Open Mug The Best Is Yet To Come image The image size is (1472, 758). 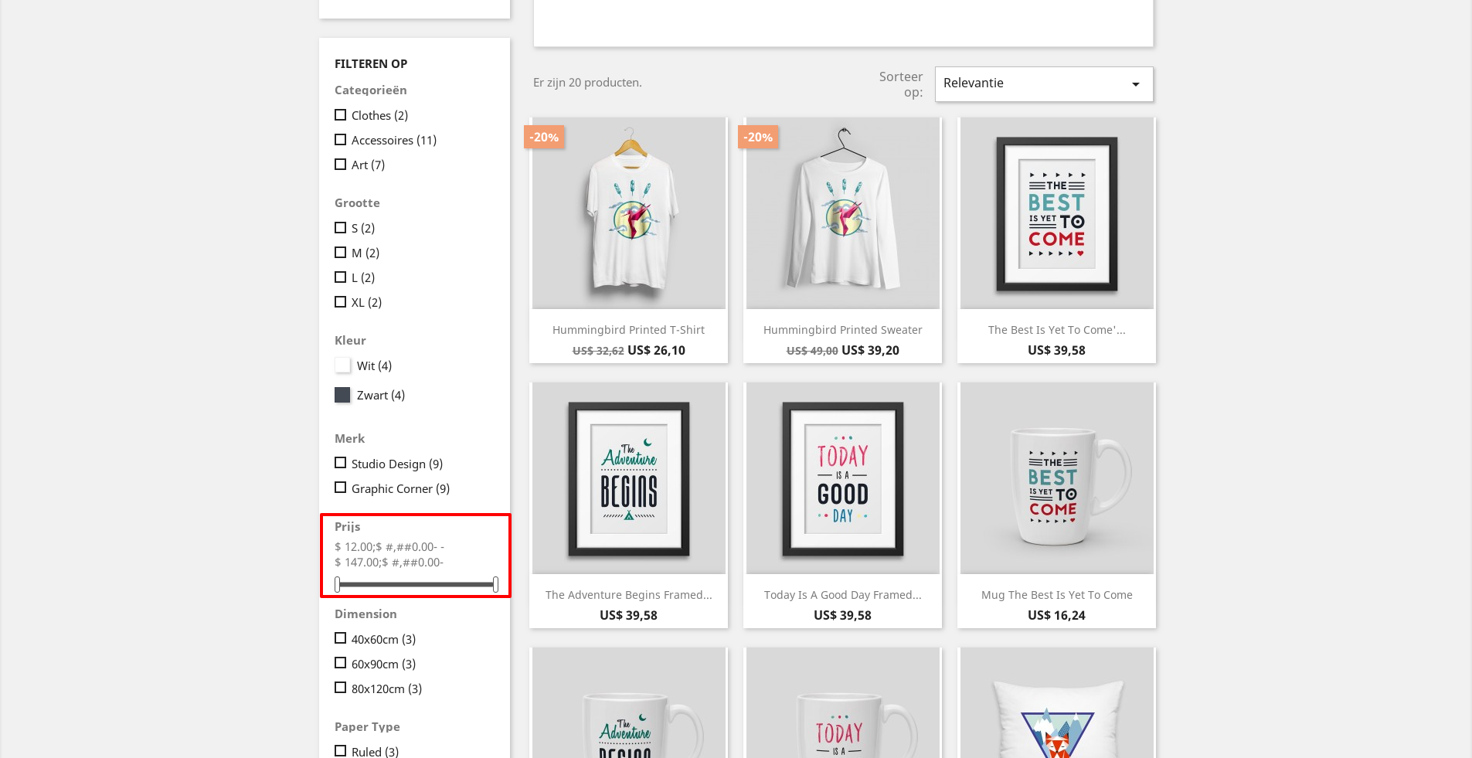point(1057,478)
